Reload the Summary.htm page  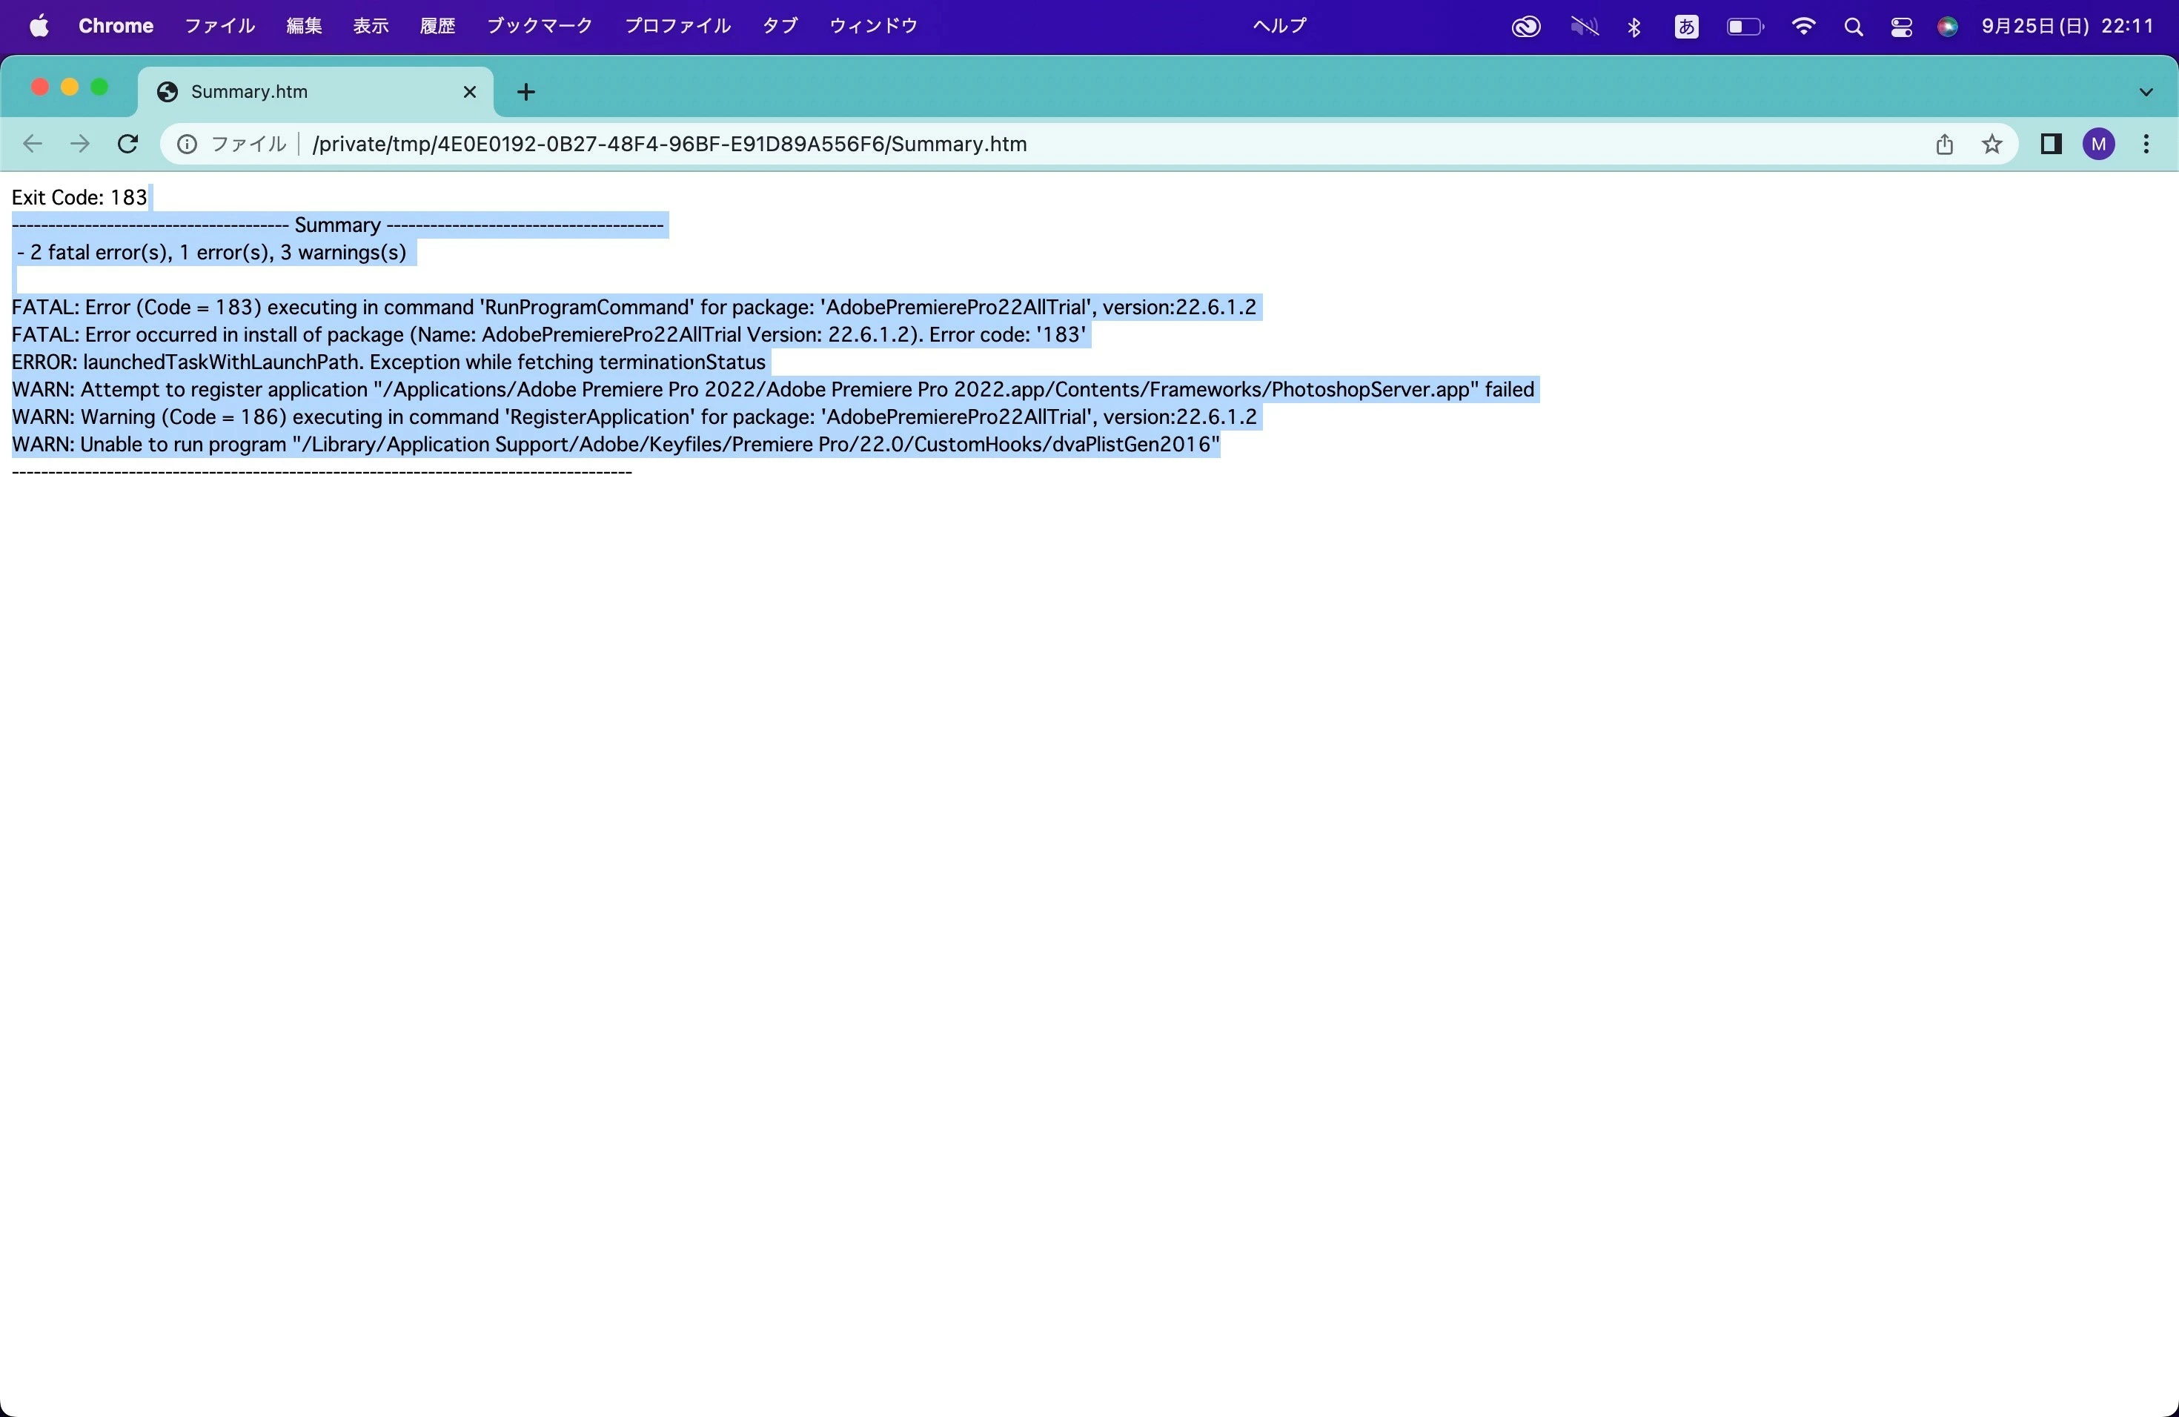tap(128, 144)
